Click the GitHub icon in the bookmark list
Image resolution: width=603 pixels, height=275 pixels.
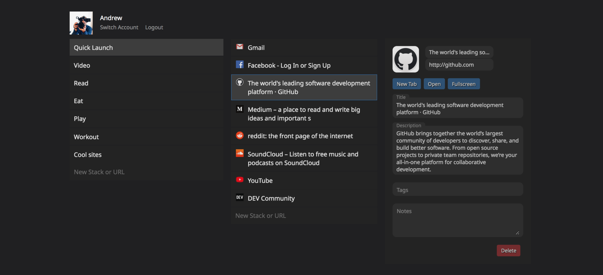[240, 83]
